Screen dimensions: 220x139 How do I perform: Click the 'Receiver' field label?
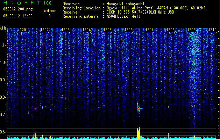point(71,12)
